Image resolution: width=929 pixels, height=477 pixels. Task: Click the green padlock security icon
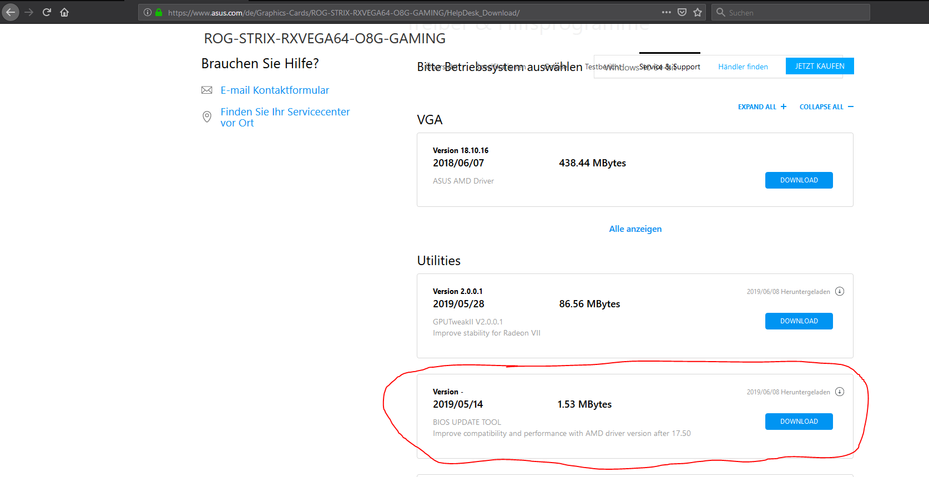(x=159, y=12)
